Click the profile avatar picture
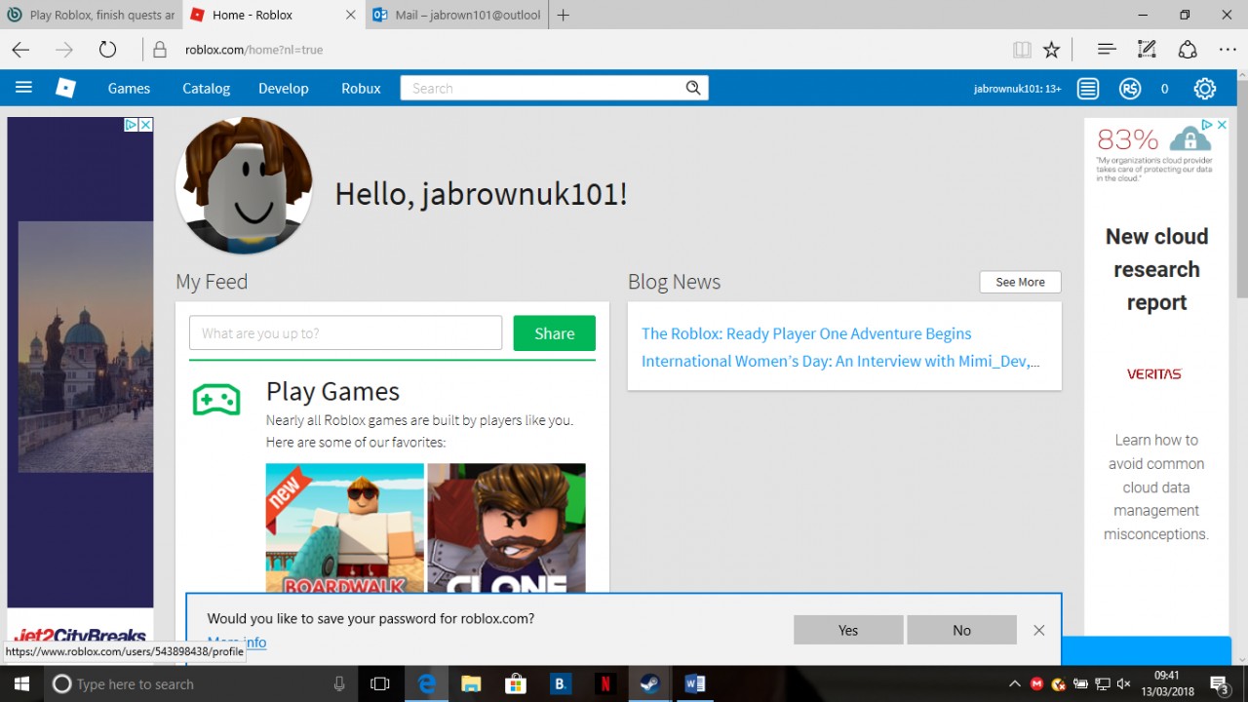 [244, 186]
